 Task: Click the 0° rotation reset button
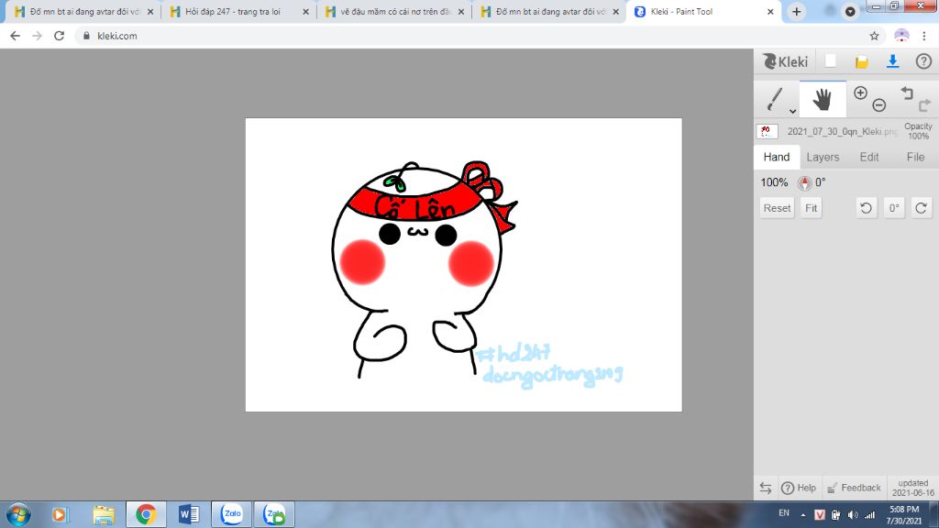click(894, 208)
